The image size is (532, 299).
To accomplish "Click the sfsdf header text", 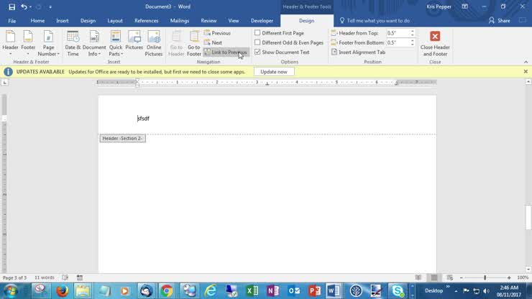I will click(143, 119).
